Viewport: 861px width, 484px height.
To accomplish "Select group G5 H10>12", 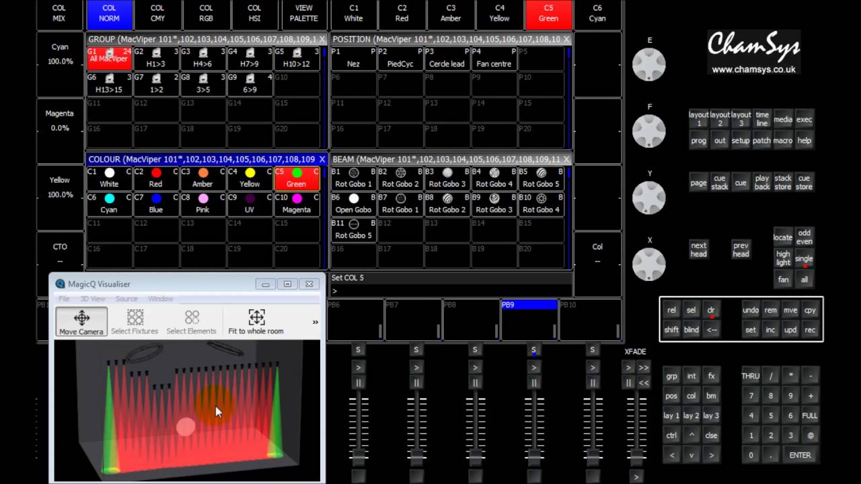I will tap(296, 58).
